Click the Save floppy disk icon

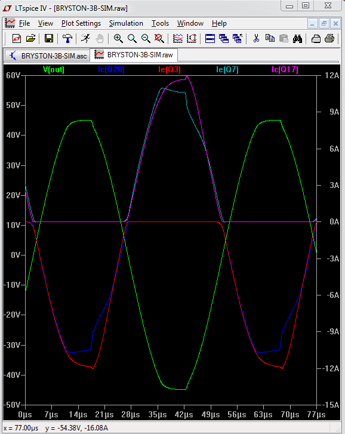[x=49, y=38]
